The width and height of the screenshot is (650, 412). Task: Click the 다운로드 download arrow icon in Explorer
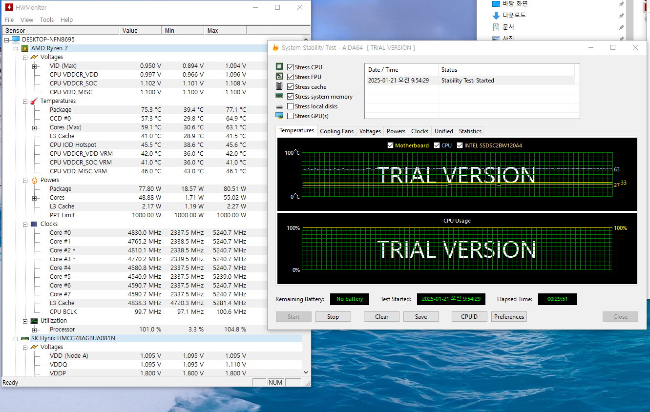tap(496, 15)
